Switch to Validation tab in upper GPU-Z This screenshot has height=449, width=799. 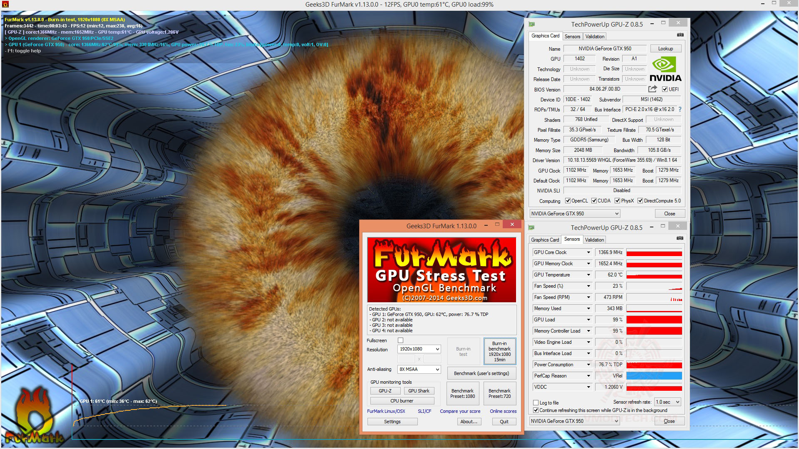pos(595,37)
